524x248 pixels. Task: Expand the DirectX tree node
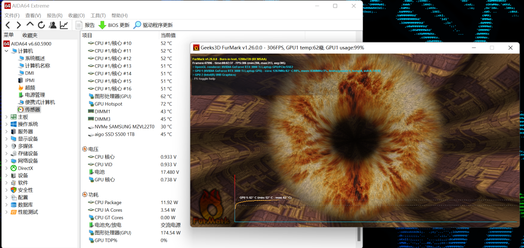point(6,168)
